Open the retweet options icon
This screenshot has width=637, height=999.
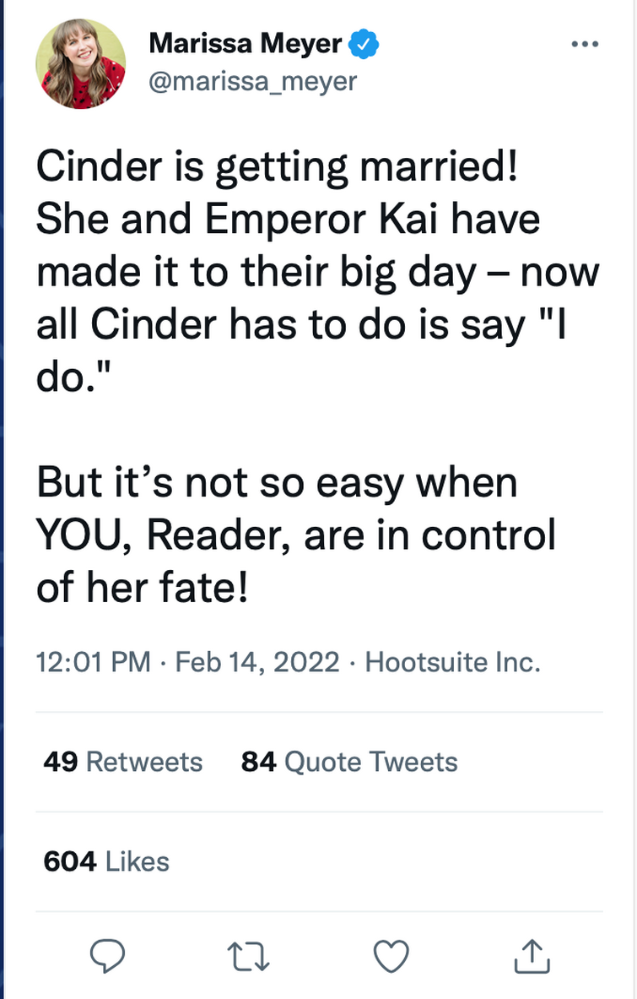tap(249, 954)
